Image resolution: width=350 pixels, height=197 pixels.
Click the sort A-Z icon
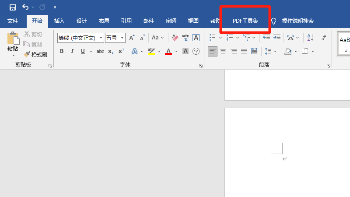(310, 38)
